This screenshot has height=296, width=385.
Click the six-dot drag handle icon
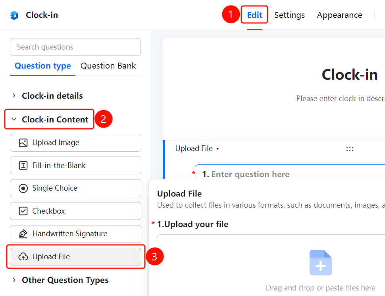pyautogui.click(x=350, y=149)
